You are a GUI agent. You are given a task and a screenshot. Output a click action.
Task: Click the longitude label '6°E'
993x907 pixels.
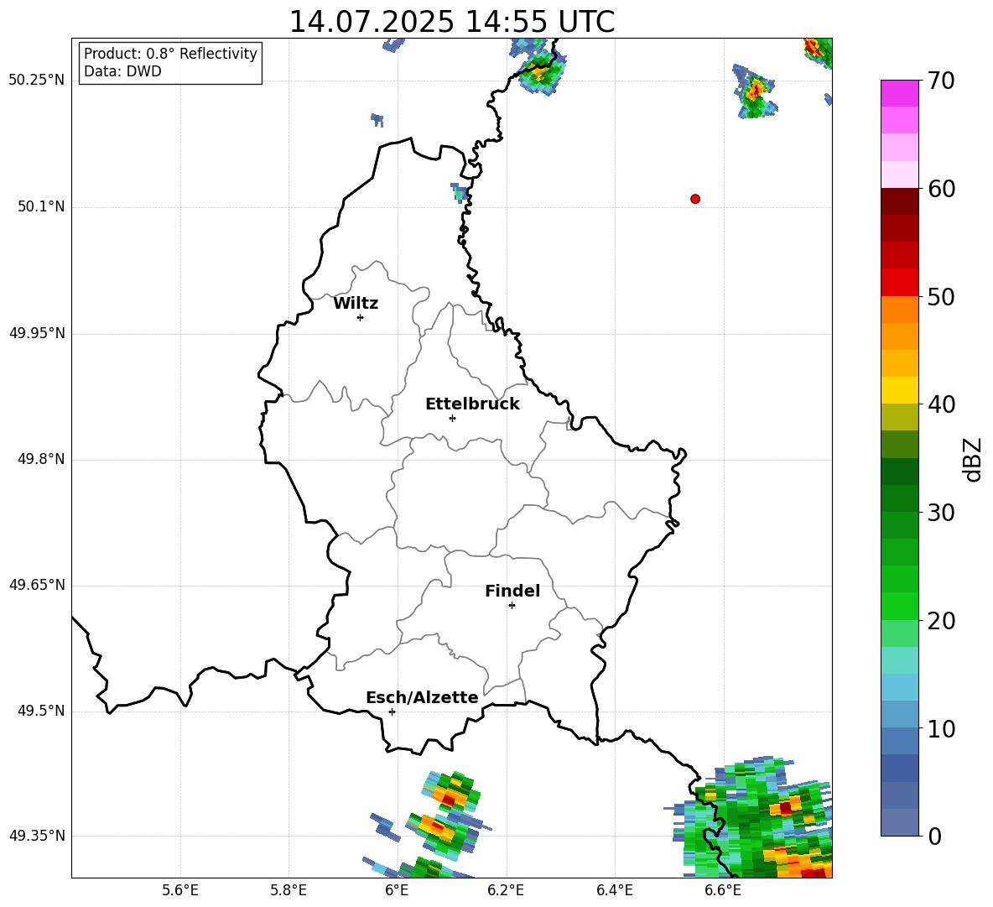pyautogui.click(x=397, y=890)
